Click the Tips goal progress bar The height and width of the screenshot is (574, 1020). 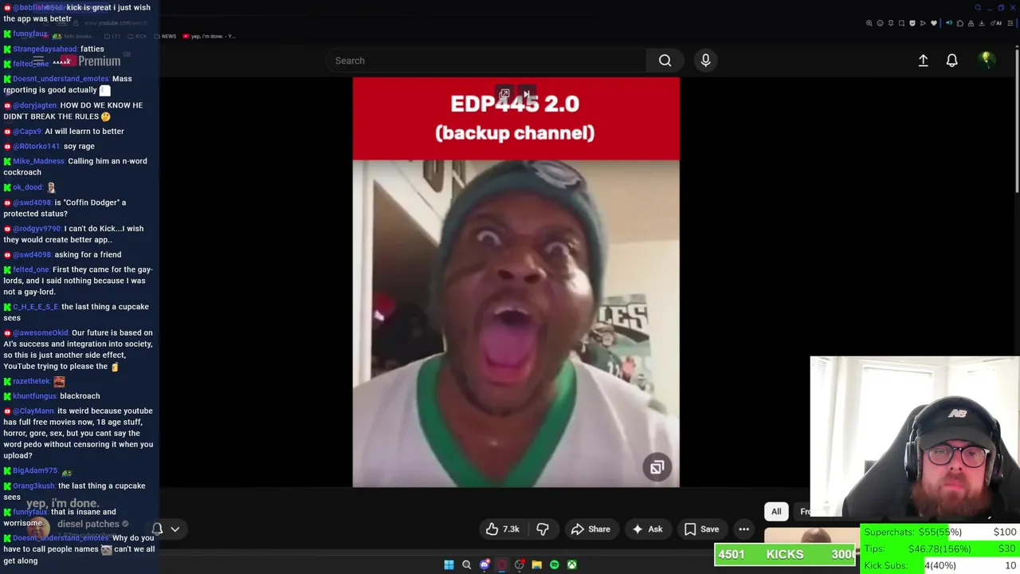pos(940,548)
